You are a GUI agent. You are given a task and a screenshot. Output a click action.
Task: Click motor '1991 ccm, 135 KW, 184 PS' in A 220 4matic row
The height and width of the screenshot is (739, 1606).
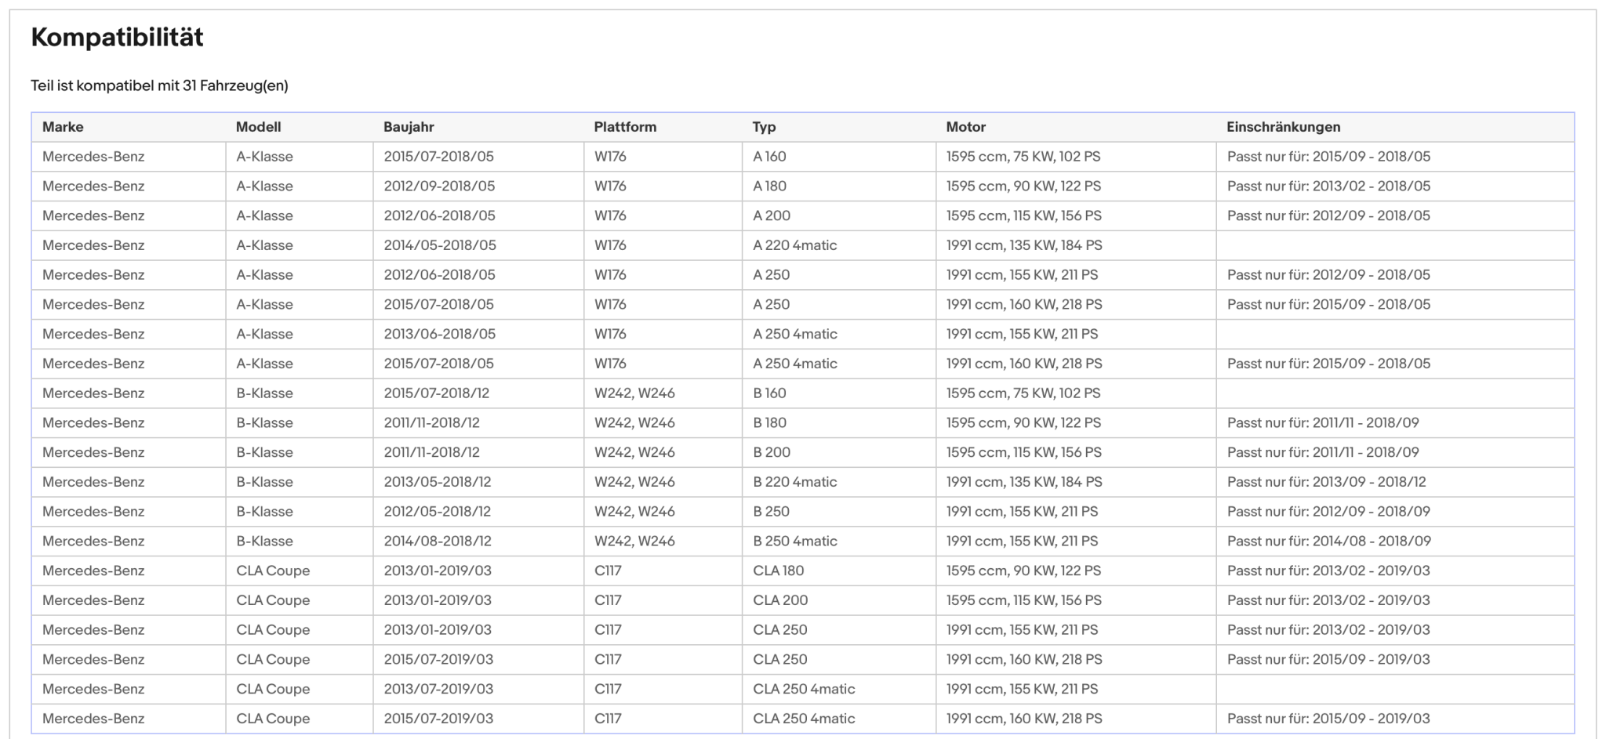1024,245
